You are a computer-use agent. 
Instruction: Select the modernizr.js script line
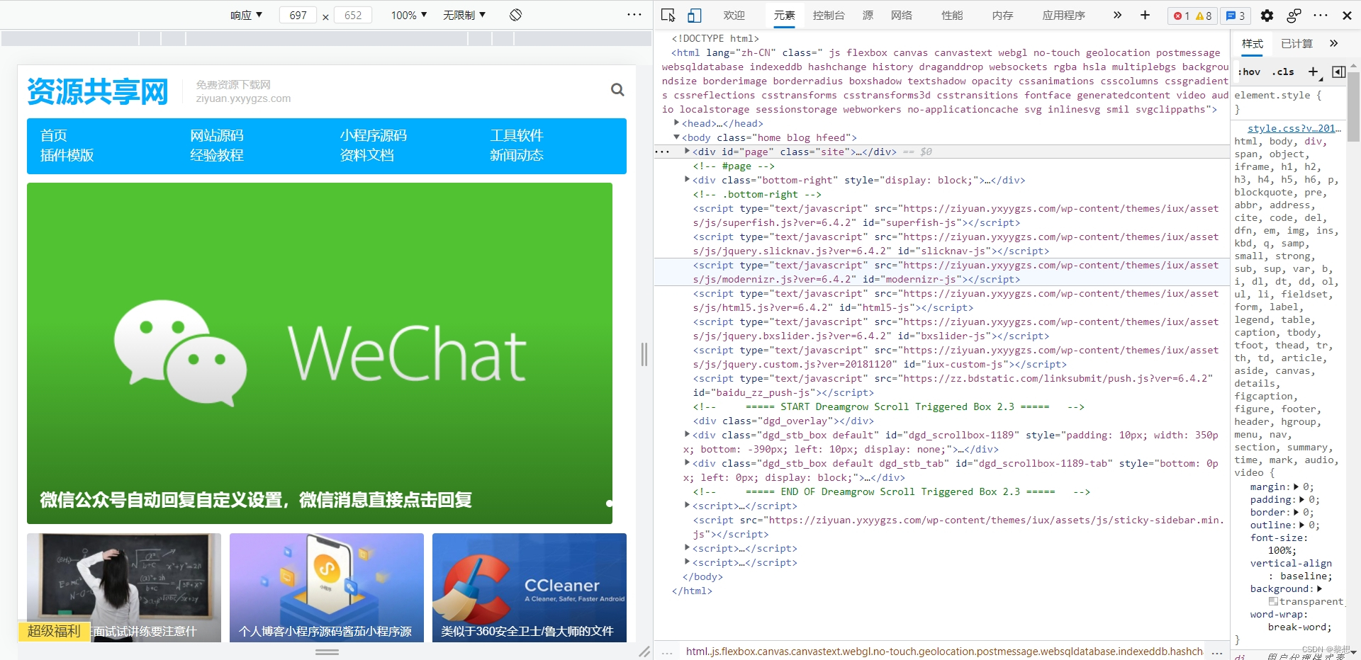[941, 272]
